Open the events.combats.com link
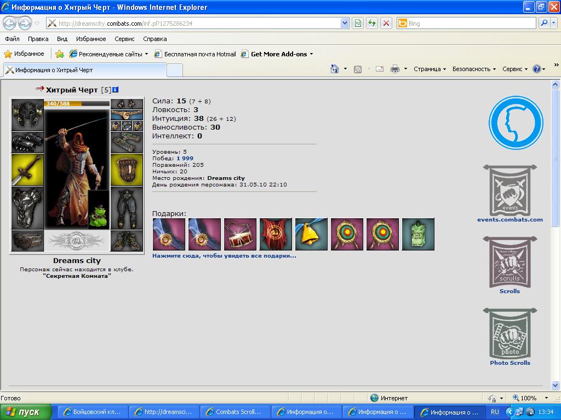 click(510, 220)
